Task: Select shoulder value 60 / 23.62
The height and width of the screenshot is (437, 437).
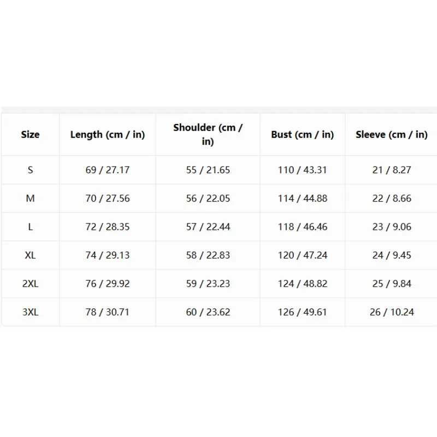Action: (x=208, y=312)
